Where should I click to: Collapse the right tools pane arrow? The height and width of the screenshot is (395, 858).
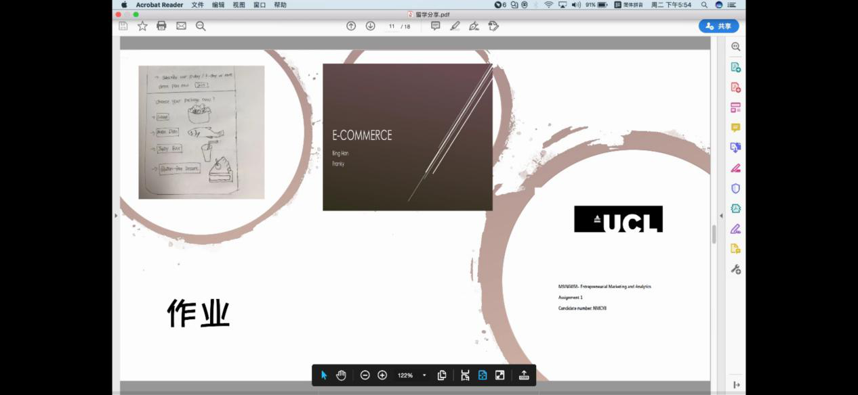(x=721, y=216)
